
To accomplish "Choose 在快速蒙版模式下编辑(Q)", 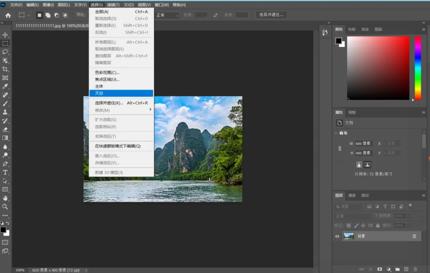I will [121, 146].
